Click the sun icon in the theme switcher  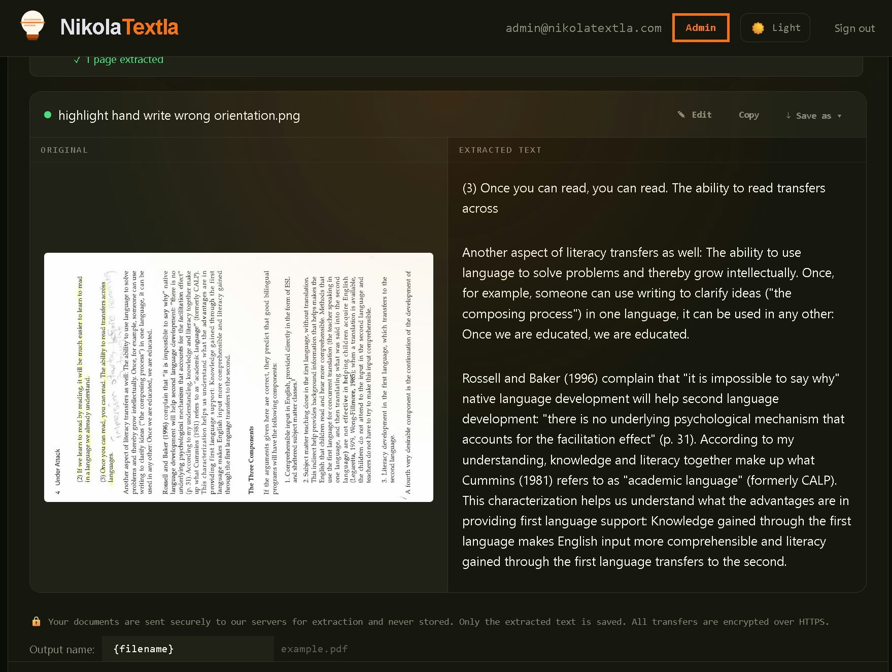pos(757,28)
